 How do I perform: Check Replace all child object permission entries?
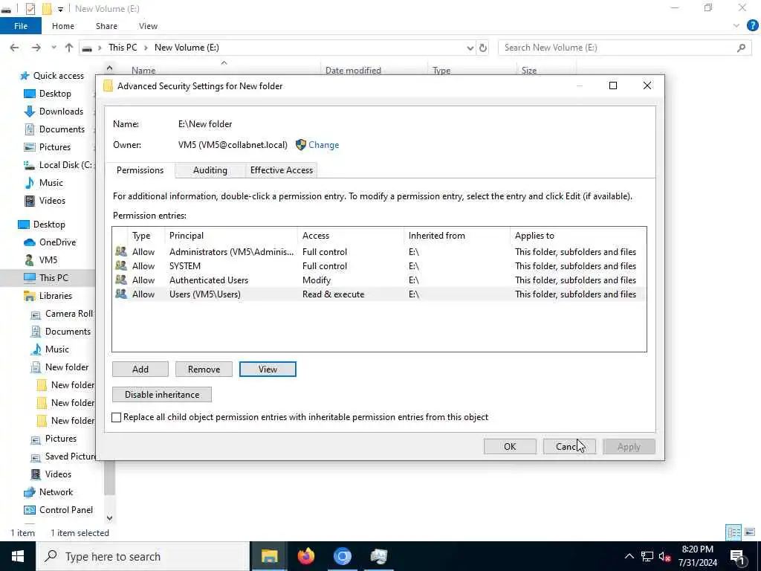(117, 417)
